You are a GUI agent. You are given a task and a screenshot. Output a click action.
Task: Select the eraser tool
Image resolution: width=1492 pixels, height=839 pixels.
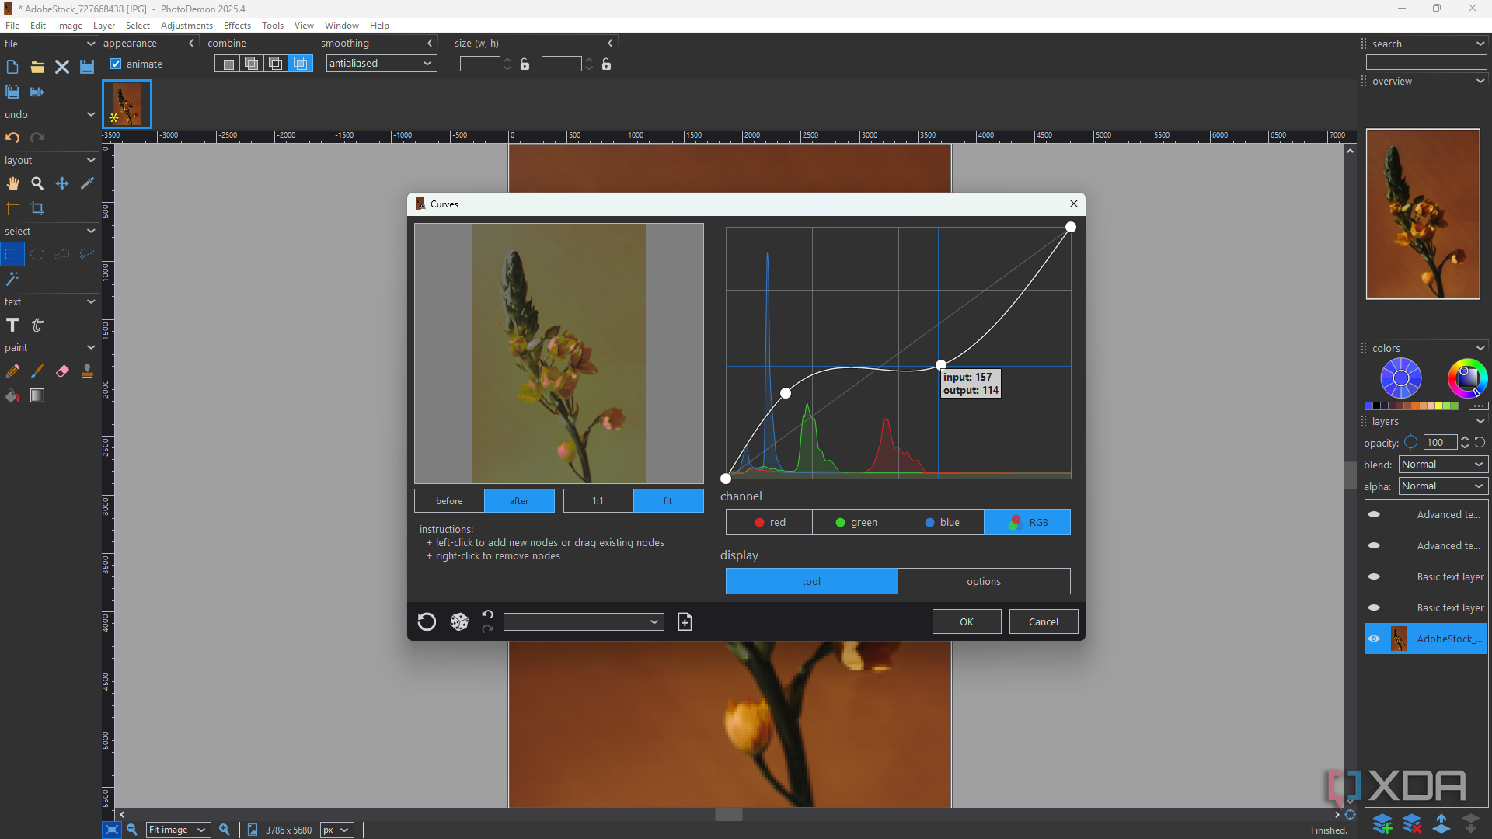[x=62, y=371]
